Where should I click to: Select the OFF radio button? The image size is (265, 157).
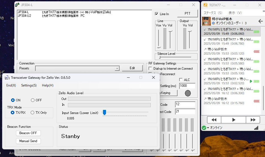pos(33,100)
